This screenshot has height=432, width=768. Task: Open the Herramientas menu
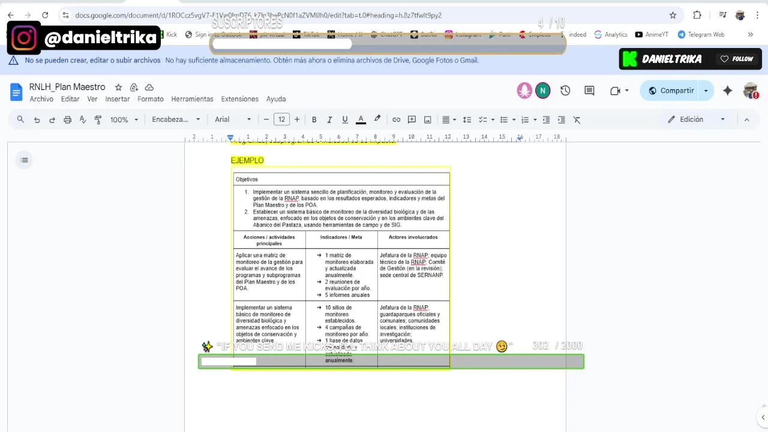point(192,99)
